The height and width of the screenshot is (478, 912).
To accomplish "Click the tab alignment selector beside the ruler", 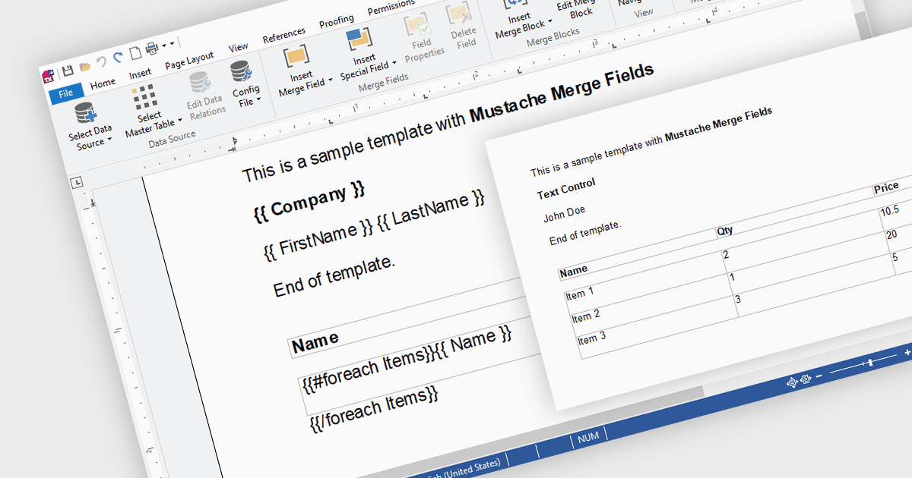I will click(78, 181).
